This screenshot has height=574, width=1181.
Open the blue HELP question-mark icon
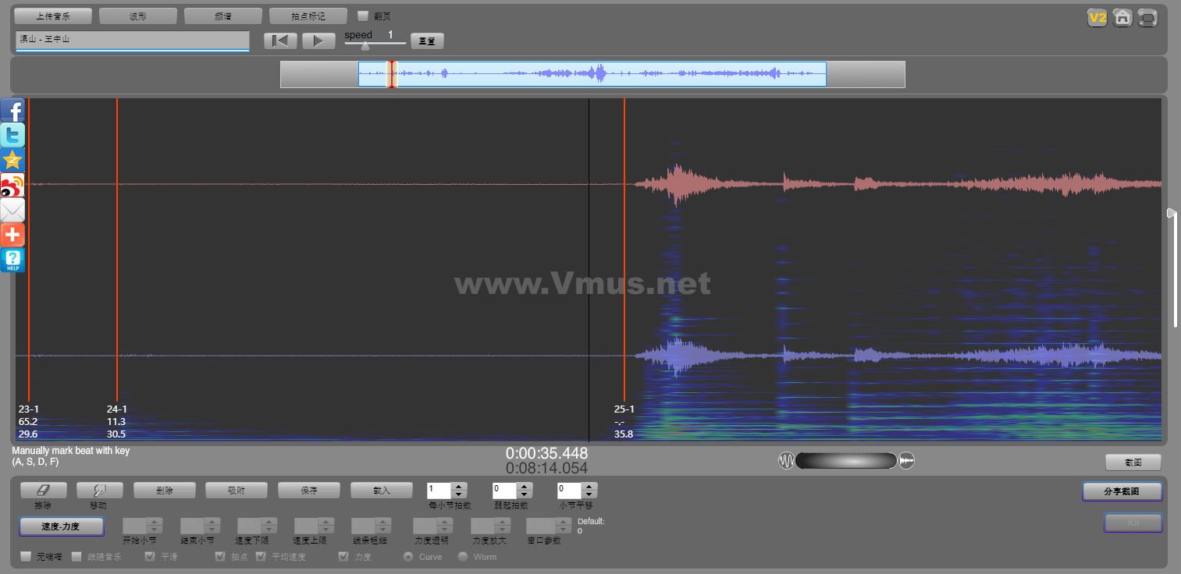pyautogui.click(x=12, y=260)
